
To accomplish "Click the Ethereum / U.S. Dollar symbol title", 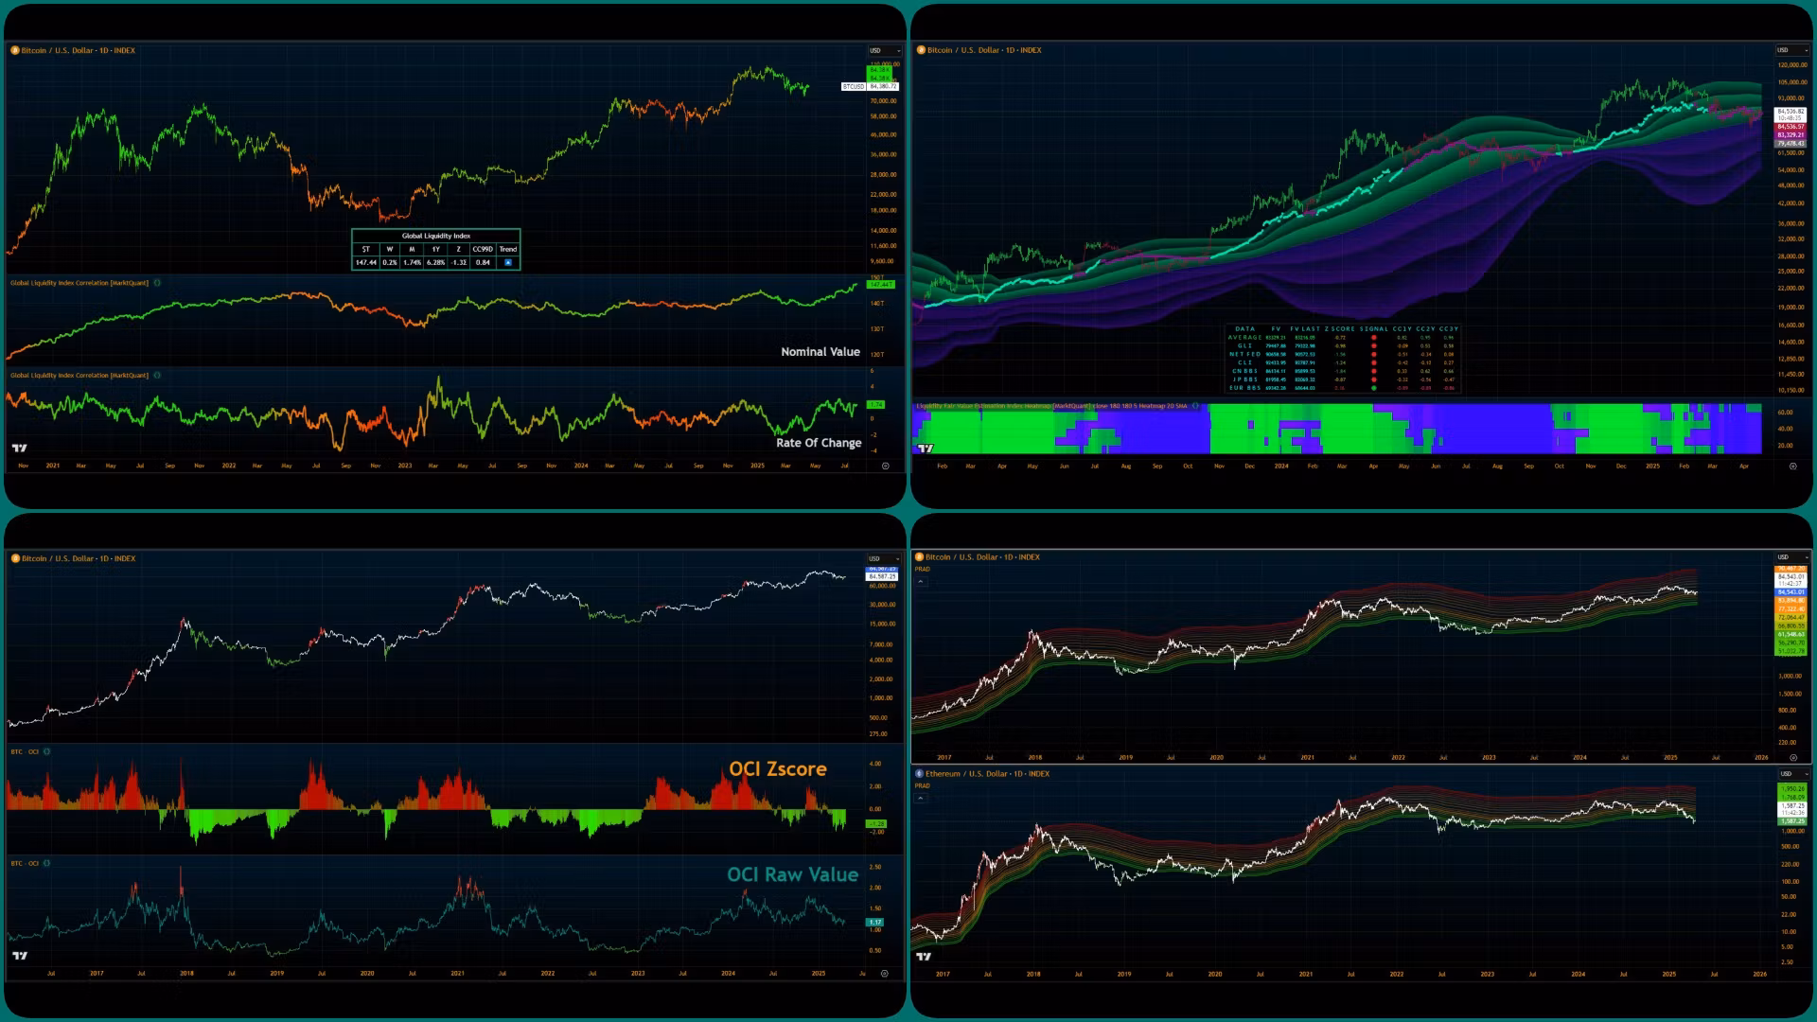I will 987,774.
